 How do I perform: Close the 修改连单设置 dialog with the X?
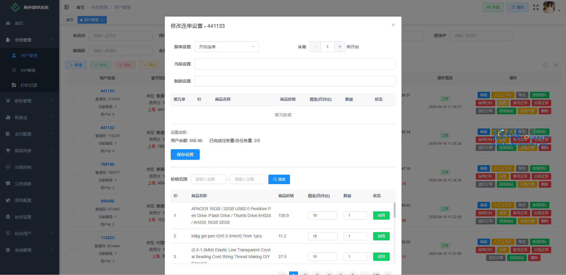(x=393, y=25)
